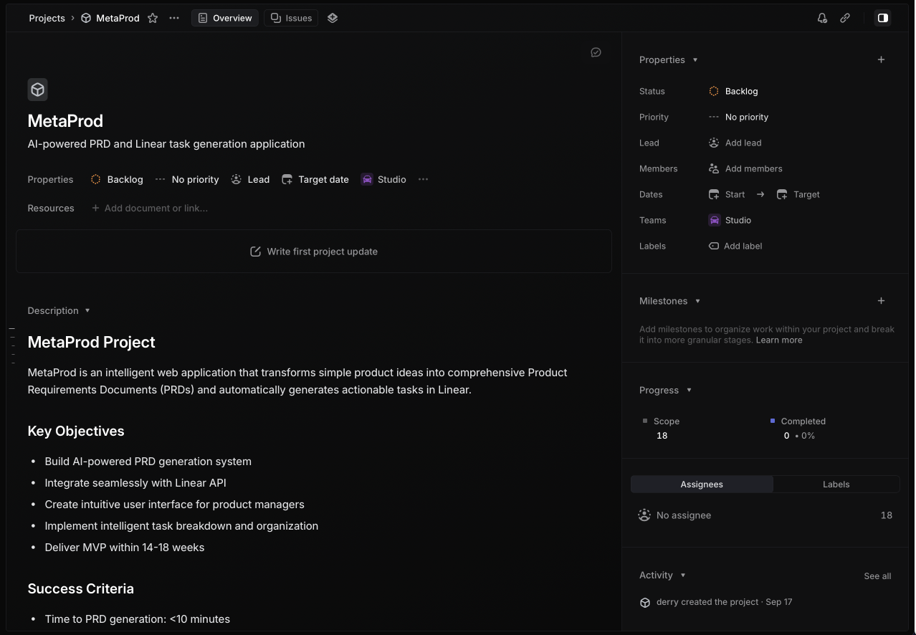This screenshot has height=635, width=916.
Task: Set status via Backlog chip under title
Action: pyautogui.click(x=117, y=179)
